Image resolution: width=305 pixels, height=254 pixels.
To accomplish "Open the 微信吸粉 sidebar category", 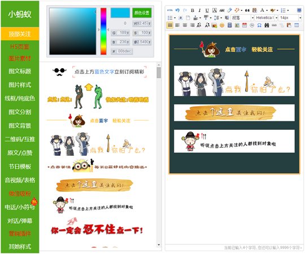I will 20,194.
